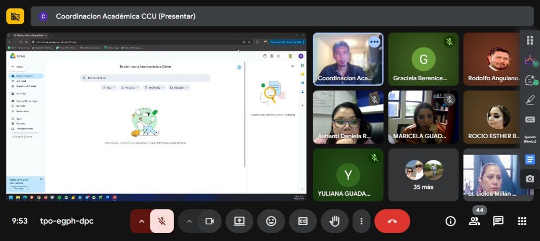Image resolution: width=540 pixels, height=241 pixels.
Task: Select Spanish (Mexico) caption language
Action: (x=530, y=139)
